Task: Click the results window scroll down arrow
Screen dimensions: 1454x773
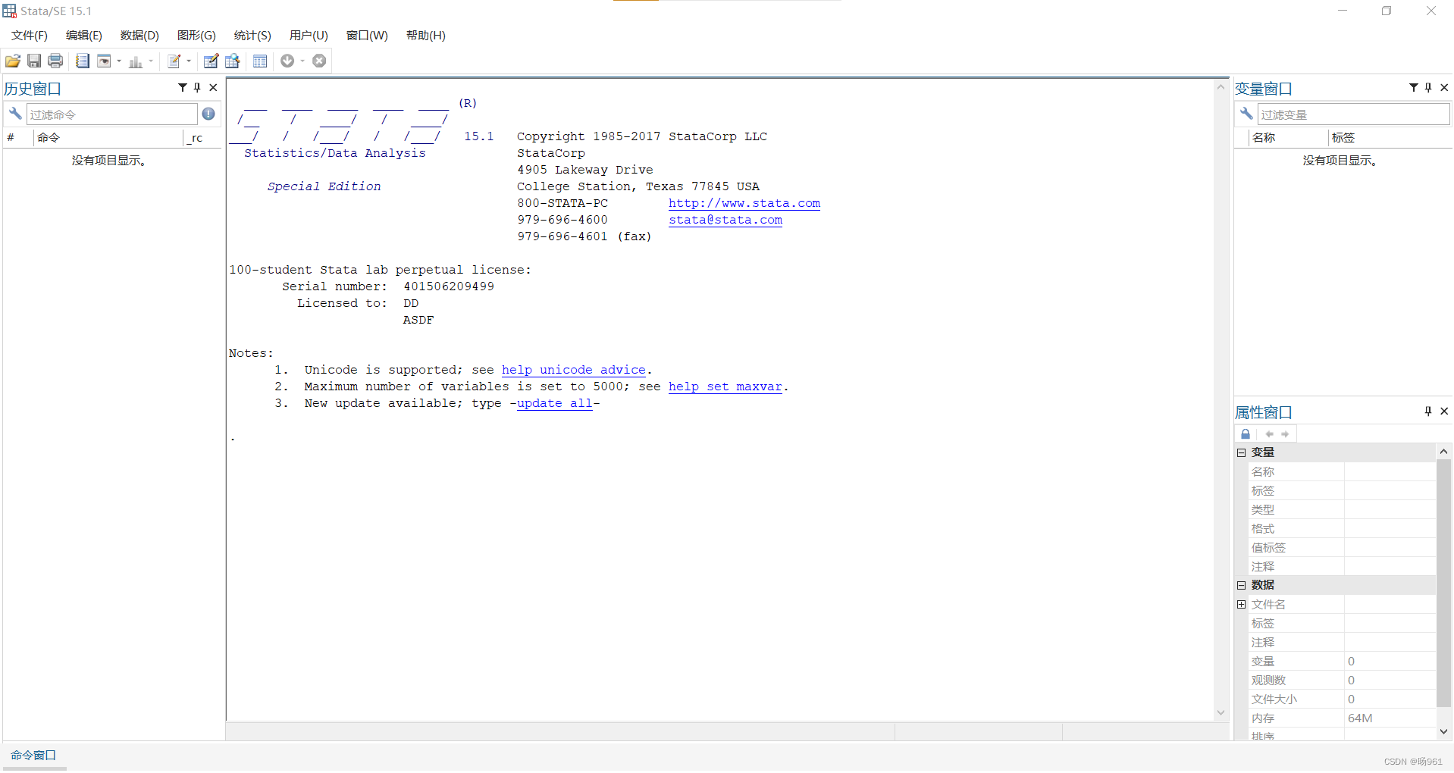Action: click(1221, 712)
